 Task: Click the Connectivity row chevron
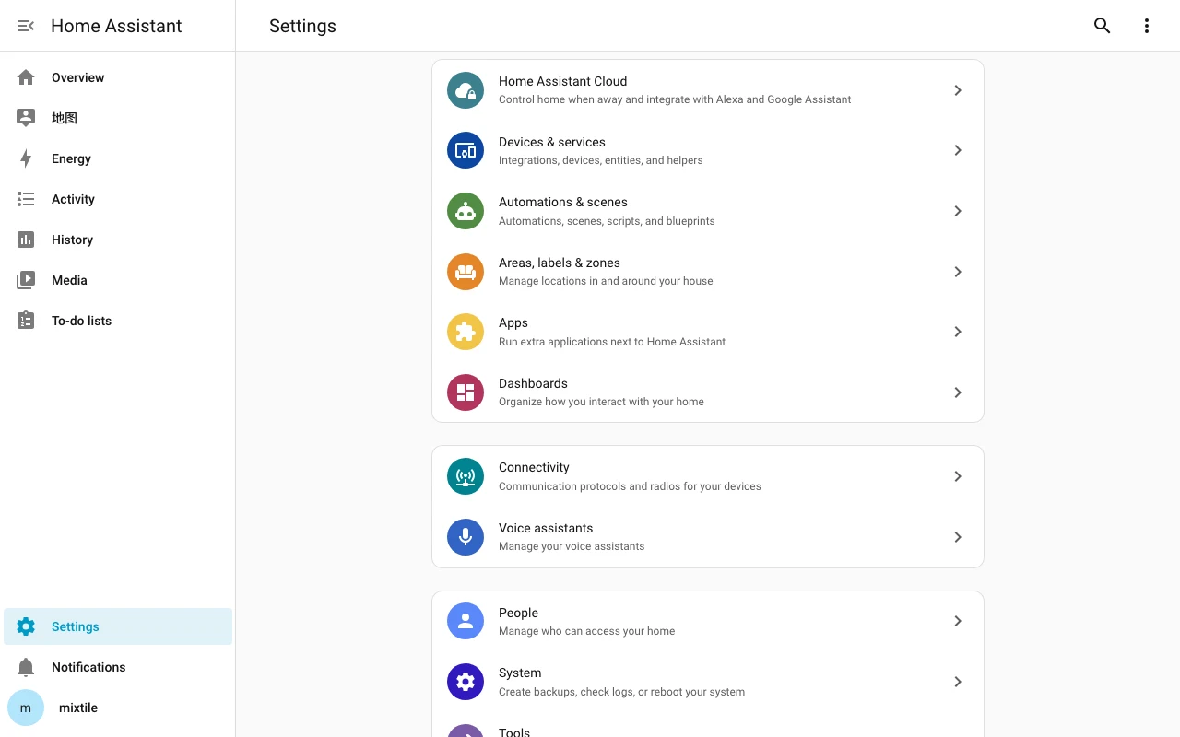[958, 476]
